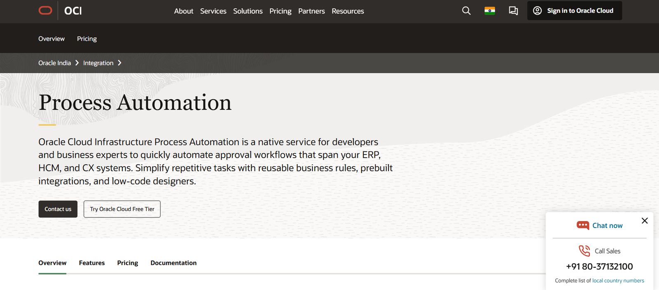Expand the About menu
The height and width of the screenshot is (290, 659).
[183, 11]
